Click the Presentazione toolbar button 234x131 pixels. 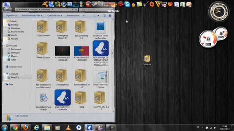(73, 15)
